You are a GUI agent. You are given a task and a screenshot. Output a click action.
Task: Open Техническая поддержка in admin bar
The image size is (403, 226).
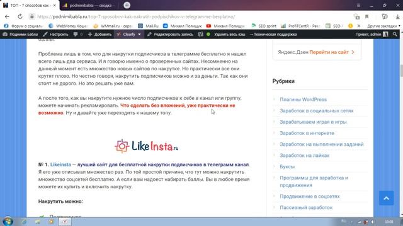click(273, 34)
